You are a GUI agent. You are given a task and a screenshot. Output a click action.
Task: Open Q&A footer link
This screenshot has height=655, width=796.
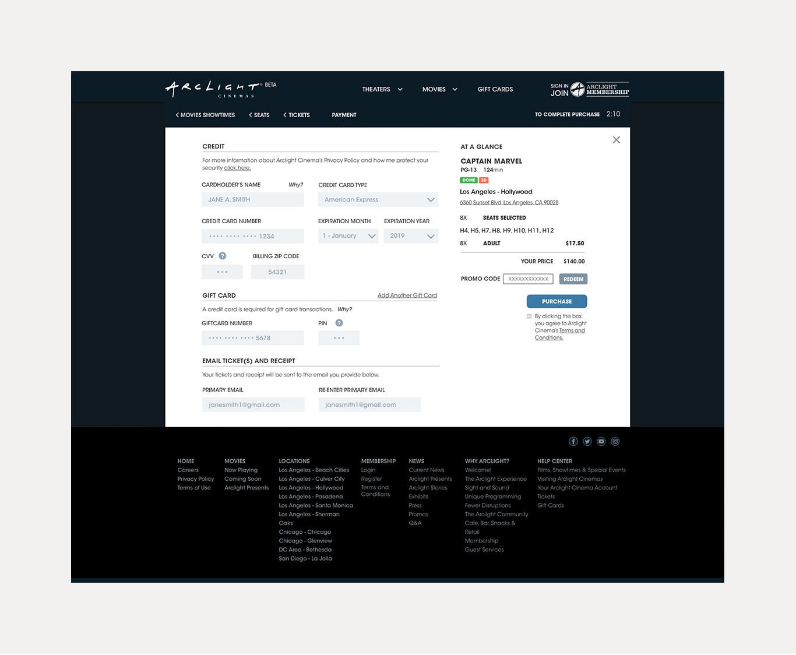coord(415,523)
